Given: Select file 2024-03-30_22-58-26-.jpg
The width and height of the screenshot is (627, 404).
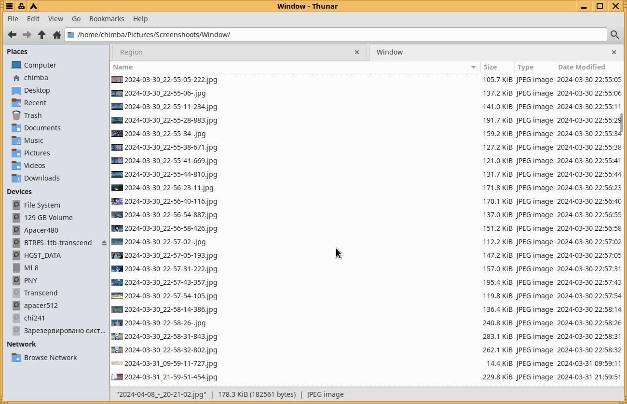Looking at the screenshot, I should (165, 323).
